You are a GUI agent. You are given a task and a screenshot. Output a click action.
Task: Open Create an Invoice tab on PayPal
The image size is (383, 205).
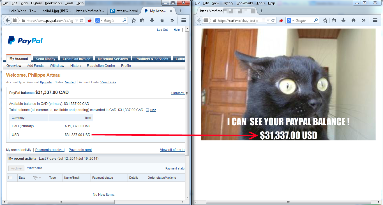[77, 59]
